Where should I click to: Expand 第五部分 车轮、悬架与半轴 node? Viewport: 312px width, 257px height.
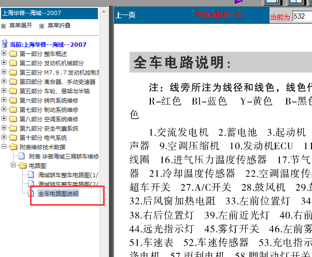tap(4, 91)
